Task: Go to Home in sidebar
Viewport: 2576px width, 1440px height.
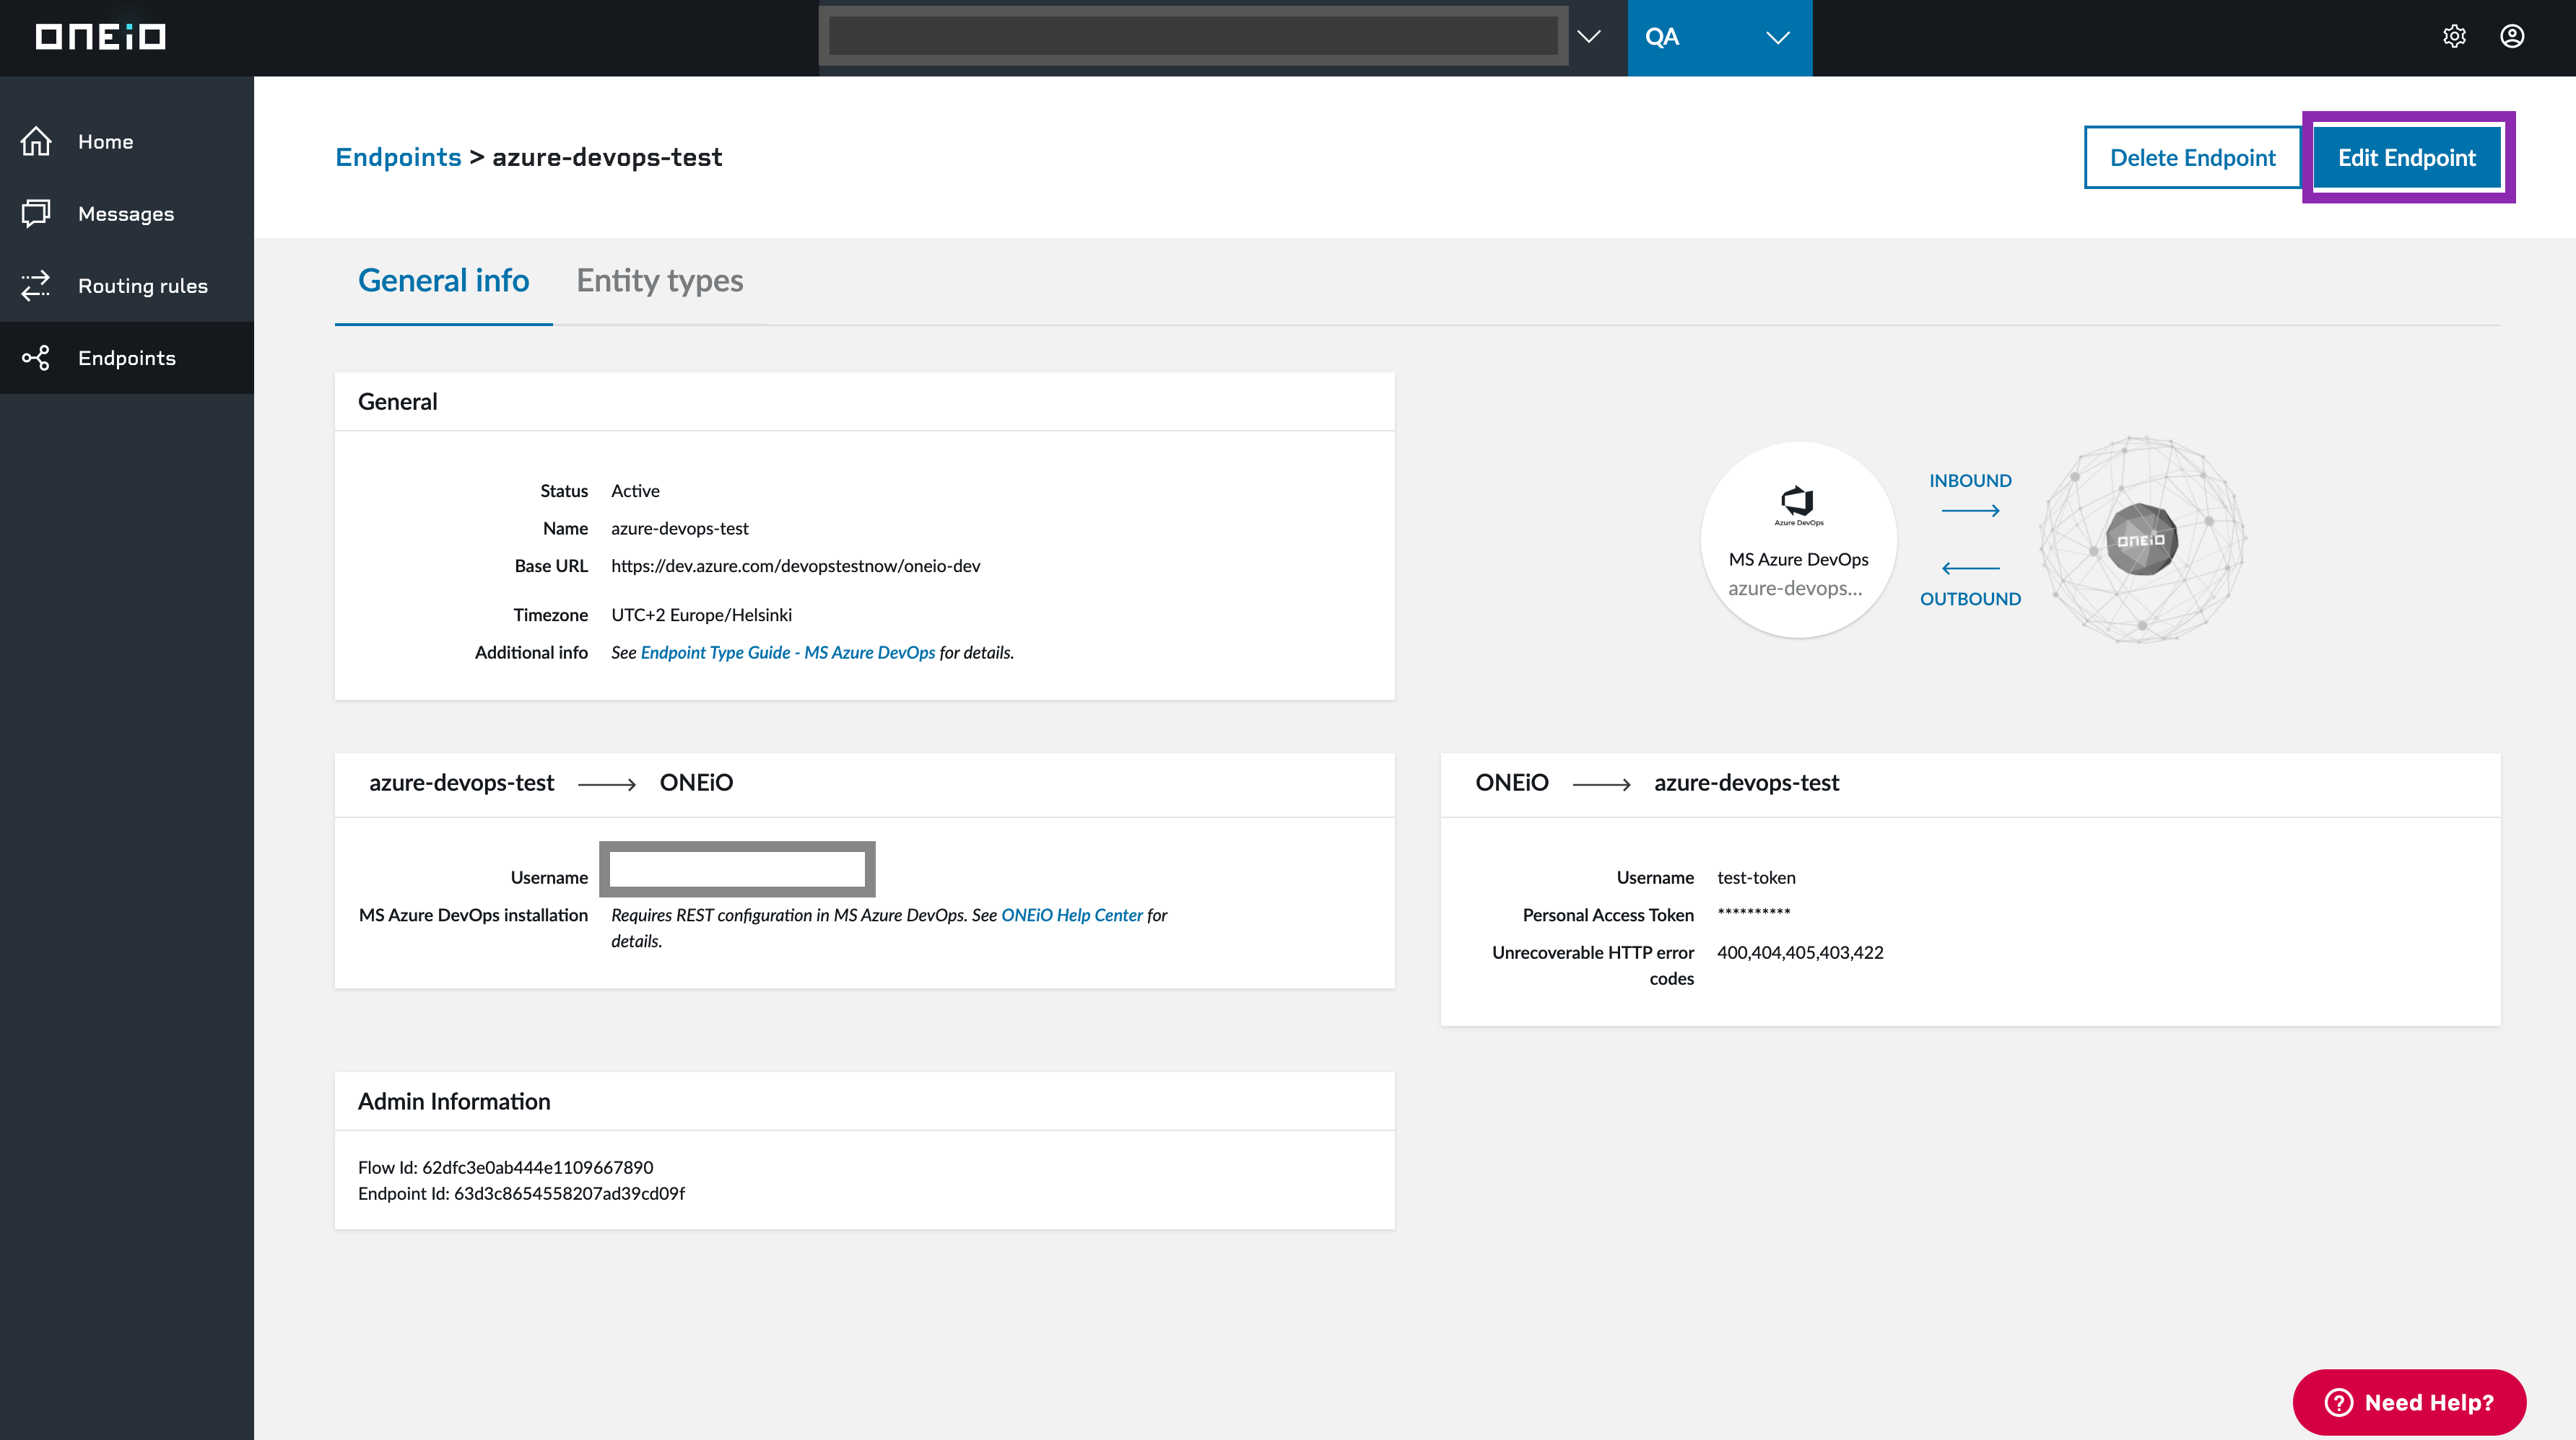Action: [127, 142]
